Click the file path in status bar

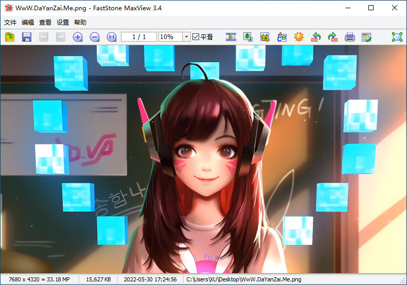(x=244, y=279)
